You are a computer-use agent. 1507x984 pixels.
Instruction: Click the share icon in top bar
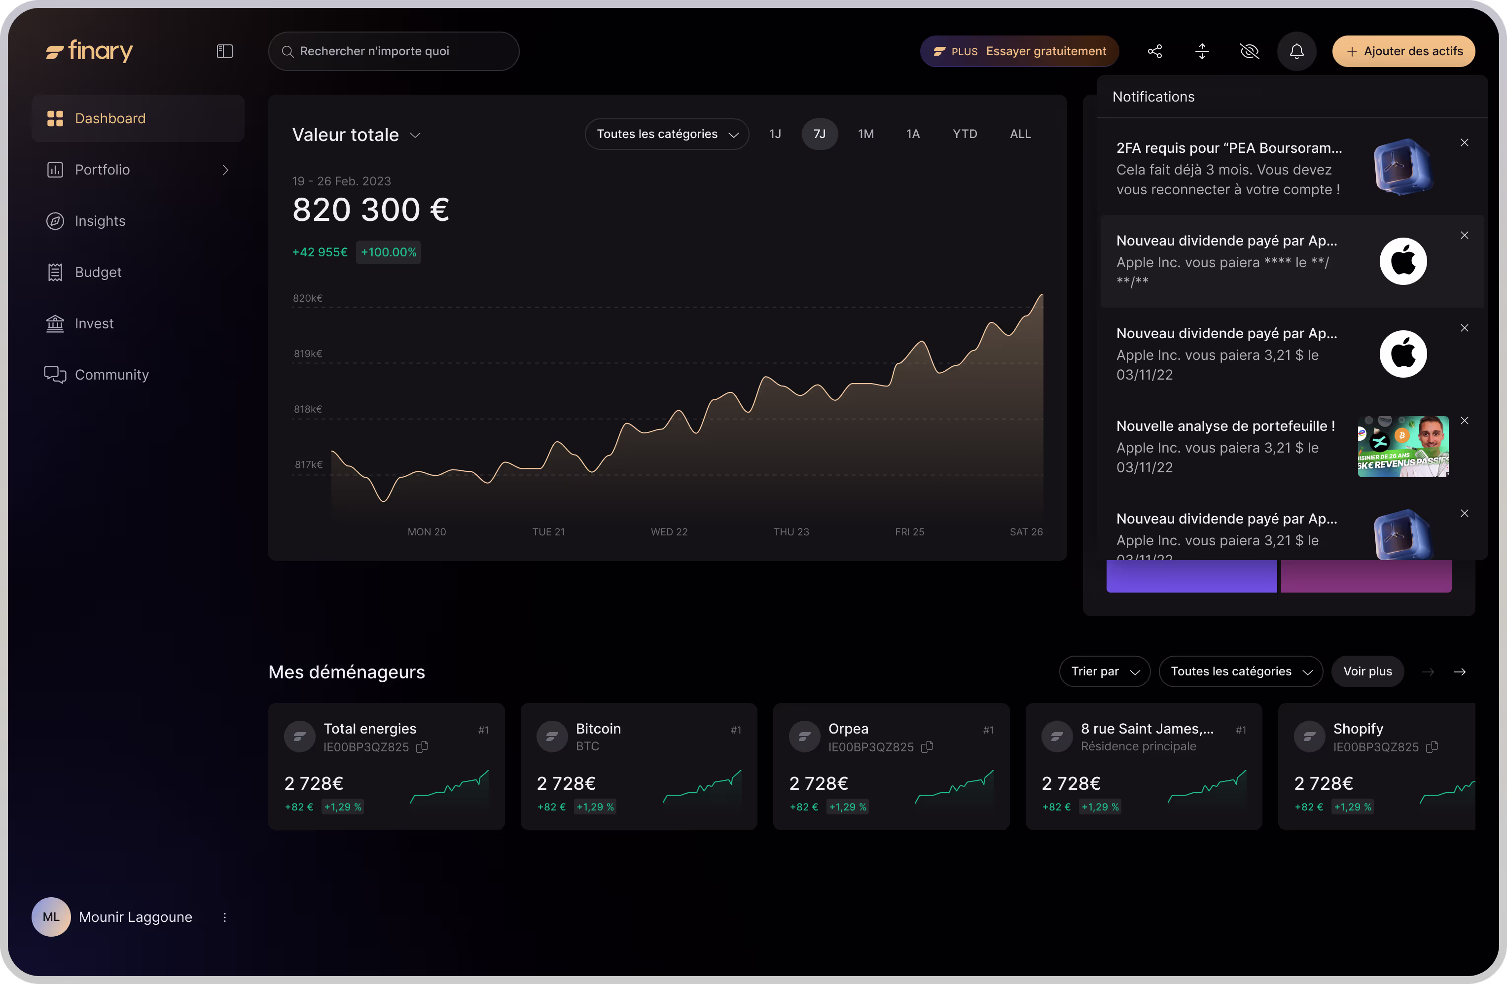point(1154,51)
